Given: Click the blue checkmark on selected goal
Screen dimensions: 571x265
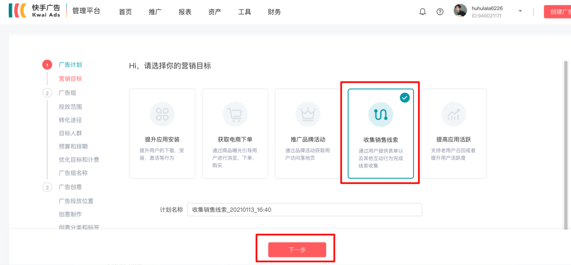Looking at the screenshot, I should click(x=404, y=97).
